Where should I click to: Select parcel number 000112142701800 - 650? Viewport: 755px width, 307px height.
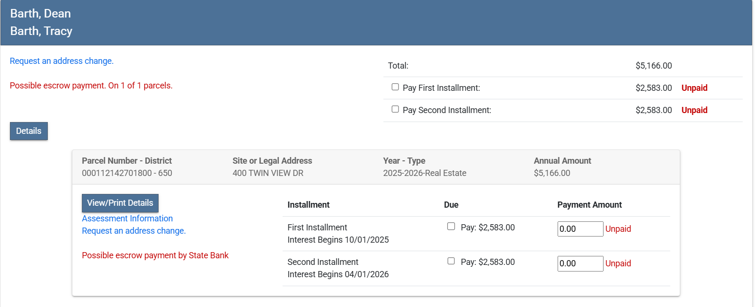pyautogui.click(x=127, y=173)
